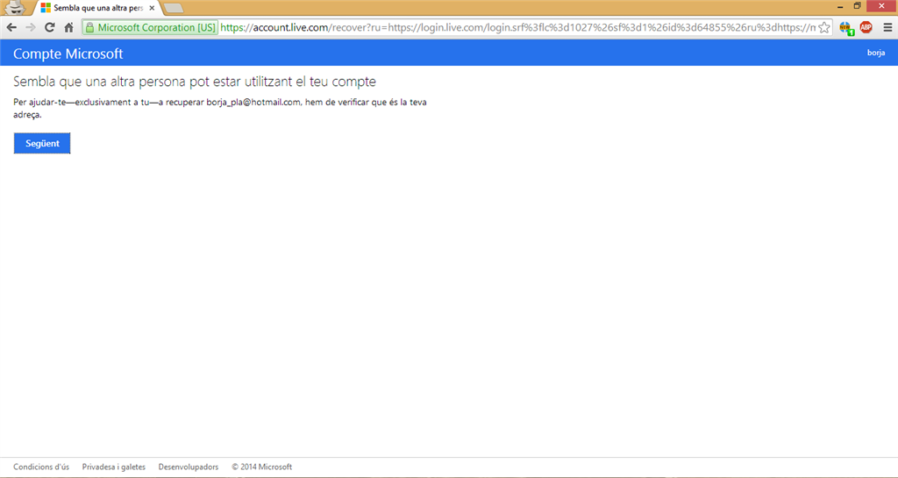Open a new tab

173,8
